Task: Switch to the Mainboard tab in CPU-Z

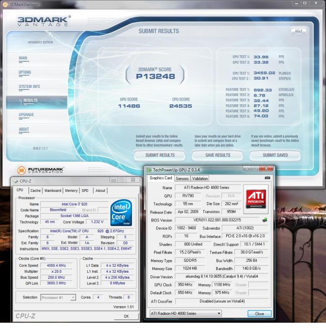Action: (53, 190)
